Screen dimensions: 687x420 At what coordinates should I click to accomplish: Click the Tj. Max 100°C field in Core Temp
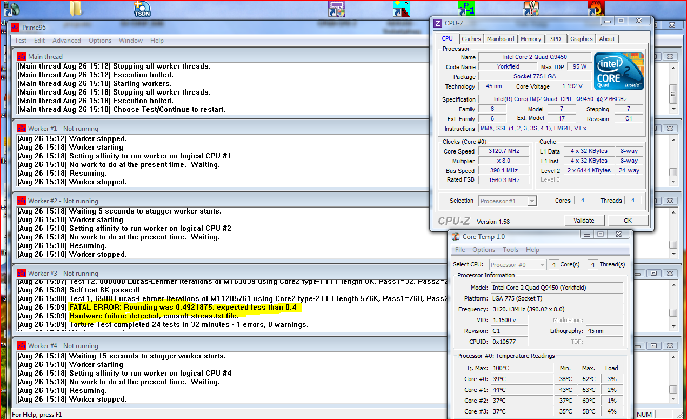tap(523, 368)
